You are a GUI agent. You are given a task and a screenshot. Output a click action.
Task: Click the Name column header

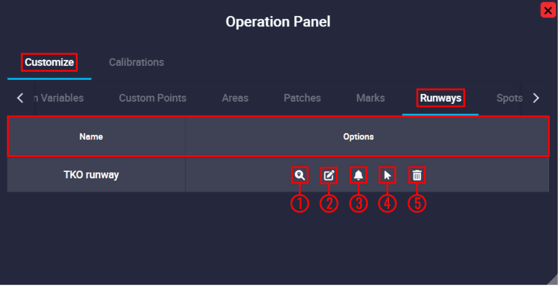pyautogui.click(x=91, y=137)
